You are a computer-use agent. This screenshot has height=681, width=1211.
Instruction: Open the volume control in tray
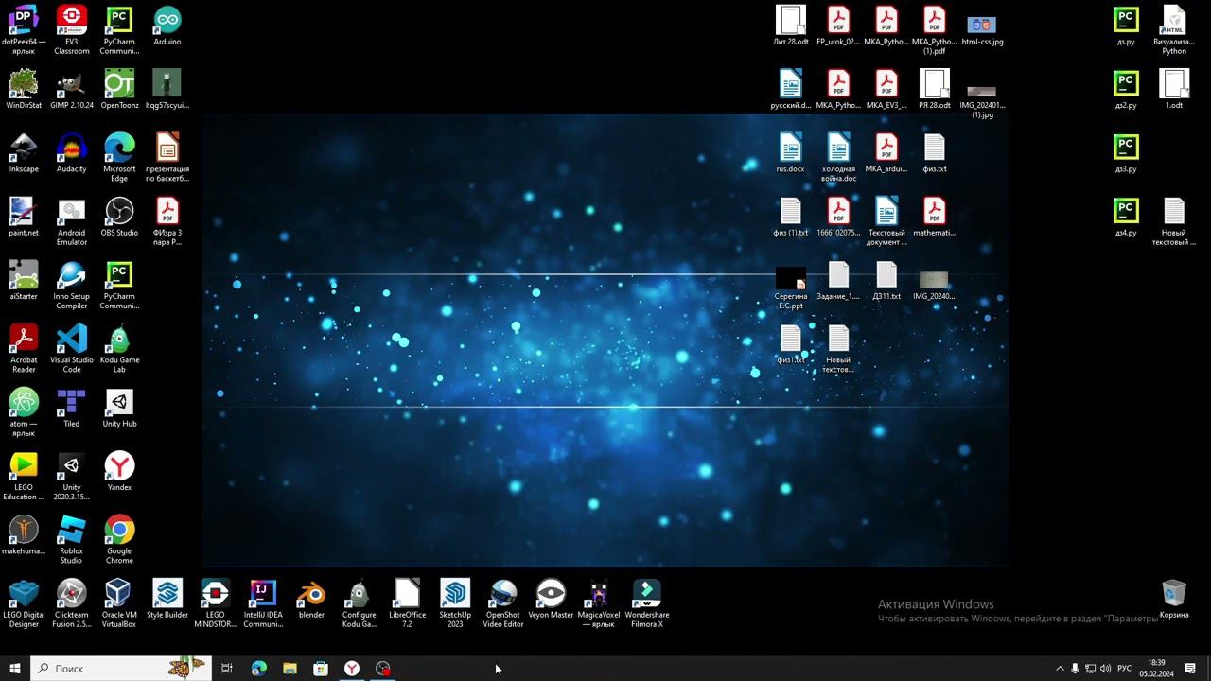[x=1106, y=669]
